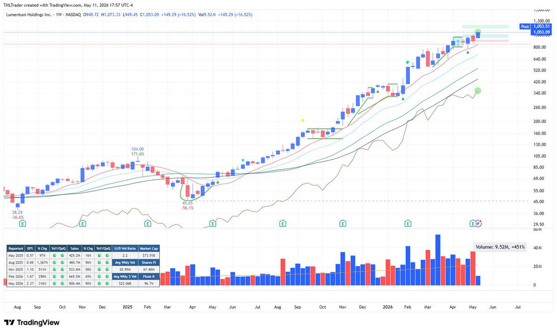Click the 1,053.09 last price label
557x333 pixels.
tap(541, 32)
